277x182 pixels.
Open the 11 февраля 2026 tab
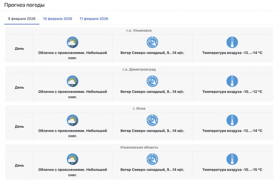point(94,19)
